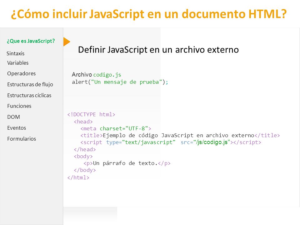Click the file name 'codigo.js'
300x225 pixels.
107,75
